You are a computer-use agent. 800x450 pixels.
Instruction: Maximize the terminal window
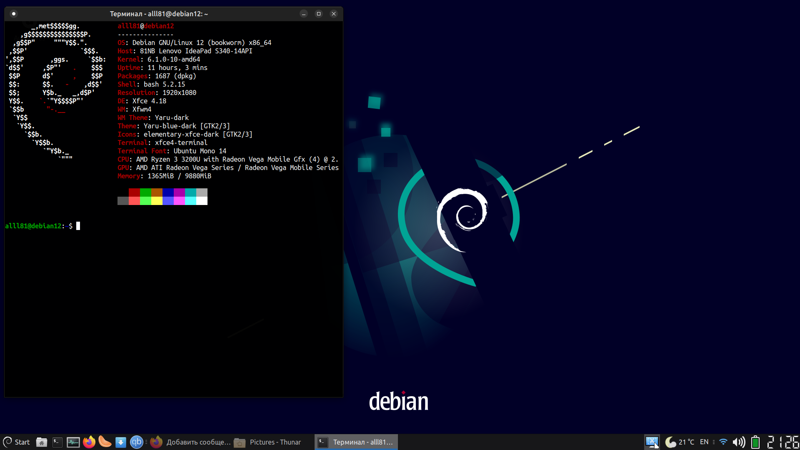(x=319, y=14)
